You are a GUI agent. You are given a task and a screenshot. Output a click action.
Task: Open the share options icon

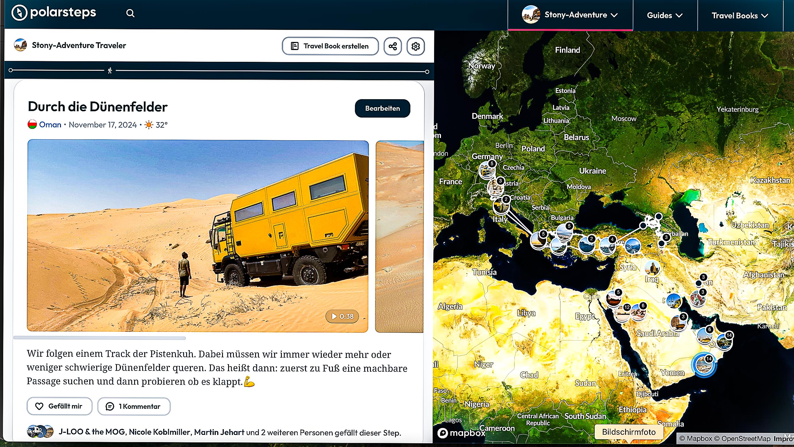392,46
